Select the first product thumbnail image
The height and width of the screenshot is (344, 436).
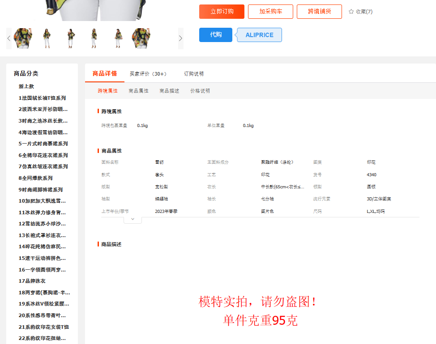23,38
